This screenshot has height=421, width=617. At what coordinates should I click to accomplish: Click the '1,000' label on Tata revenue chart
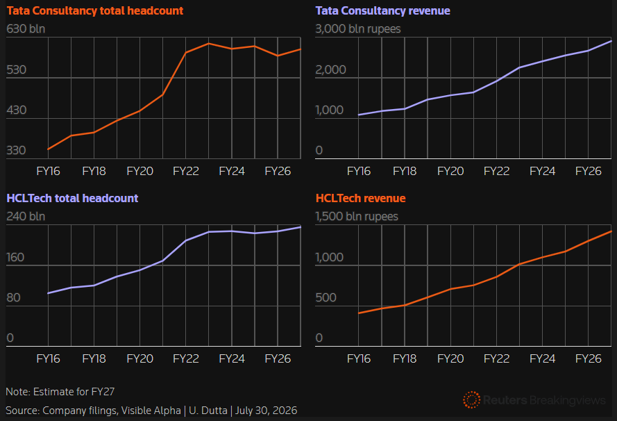click(330, 110)
